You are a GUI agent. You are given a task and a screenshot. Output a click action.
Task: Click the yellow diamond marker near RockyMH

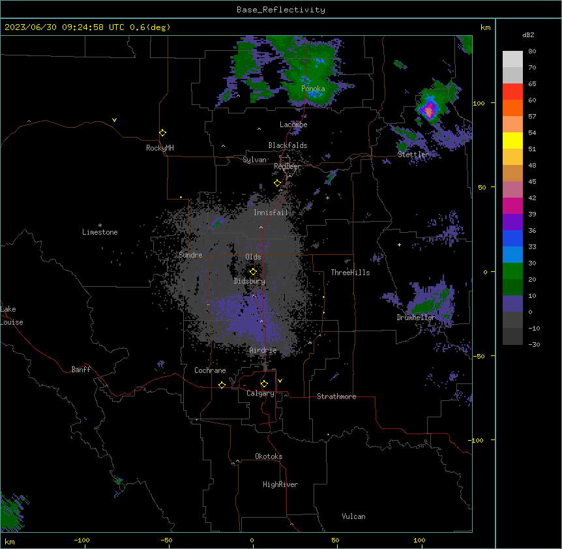(x=162, y=133)
